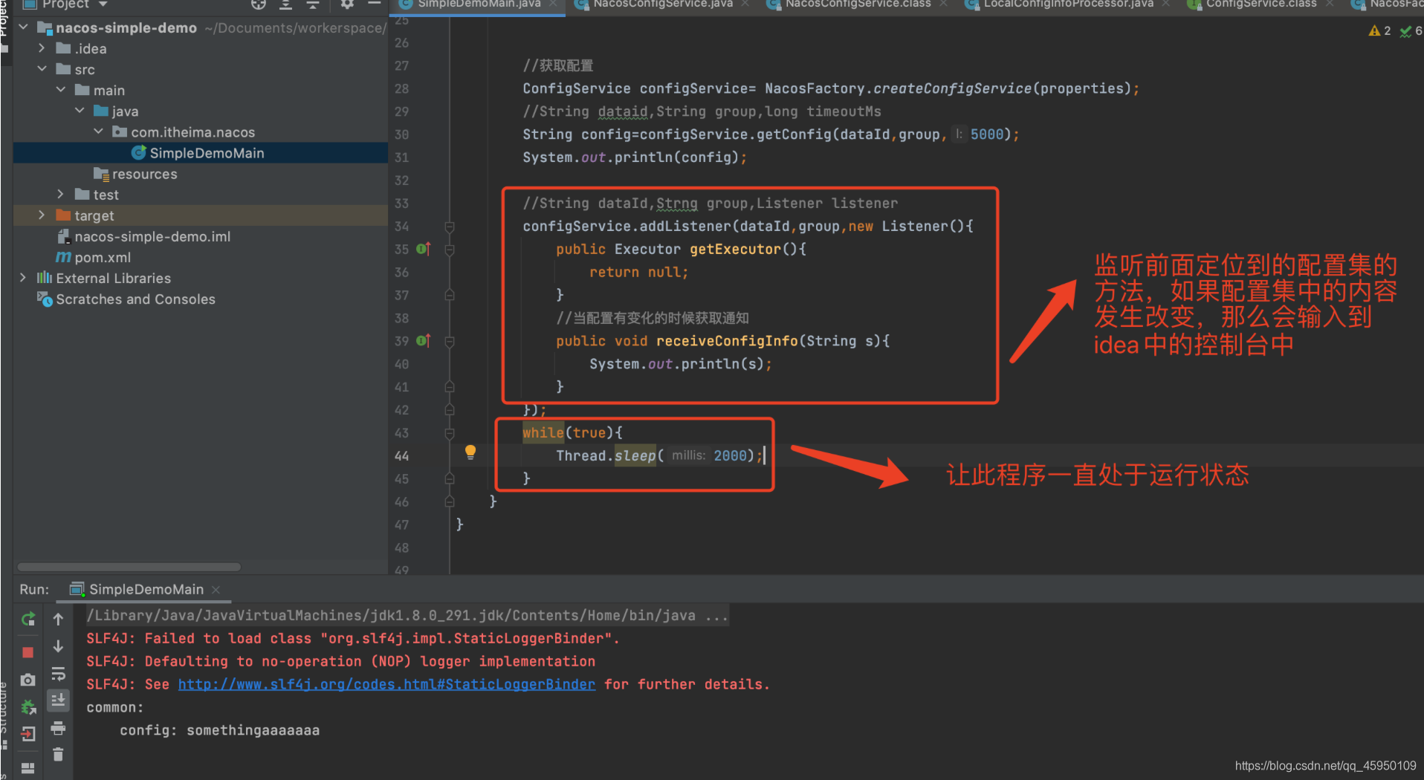
Task: Toggle soft-wrap in the Run console
Action: [x=58, y=674]
